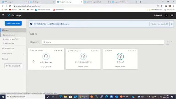Select Laxtech (master) organization filter

[x=13, y=35]
